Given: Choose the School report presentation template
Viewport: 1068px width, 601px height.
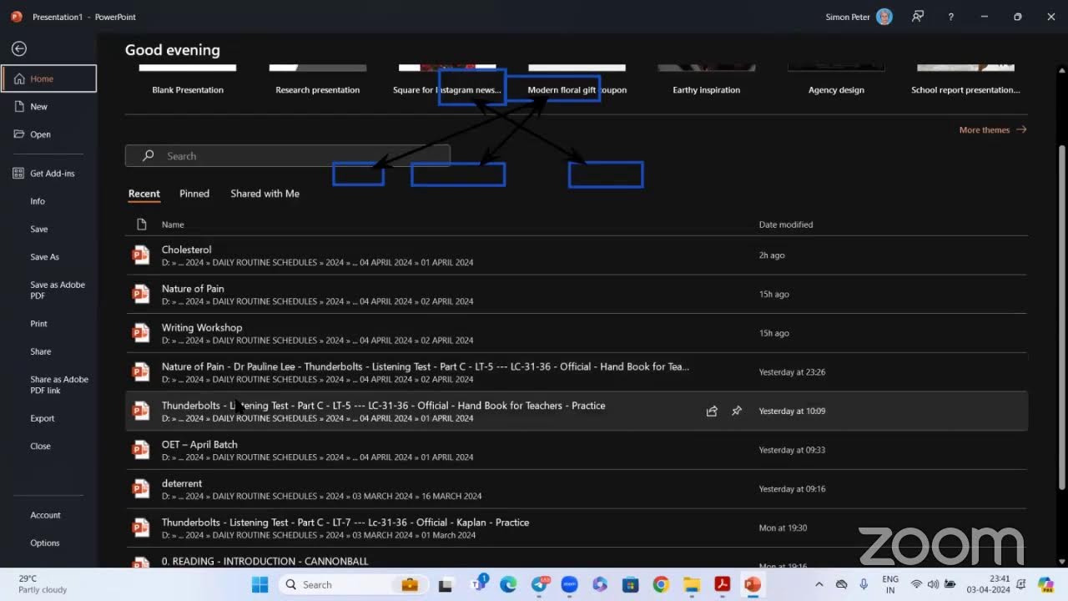Looking at the screenshot, I should (x=965, y=81).
